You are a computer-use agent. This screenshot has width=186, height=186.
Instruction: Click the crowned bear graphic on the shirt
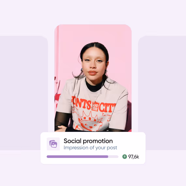point(89,122)
